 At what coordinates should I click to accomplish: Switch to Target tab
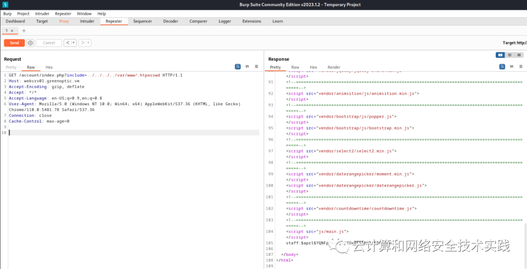pos(42,21)
